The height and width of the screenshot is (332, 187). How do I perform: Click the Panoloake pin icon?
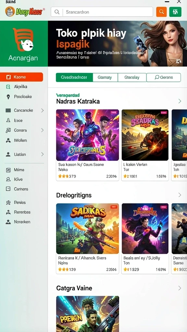(8, 97)
